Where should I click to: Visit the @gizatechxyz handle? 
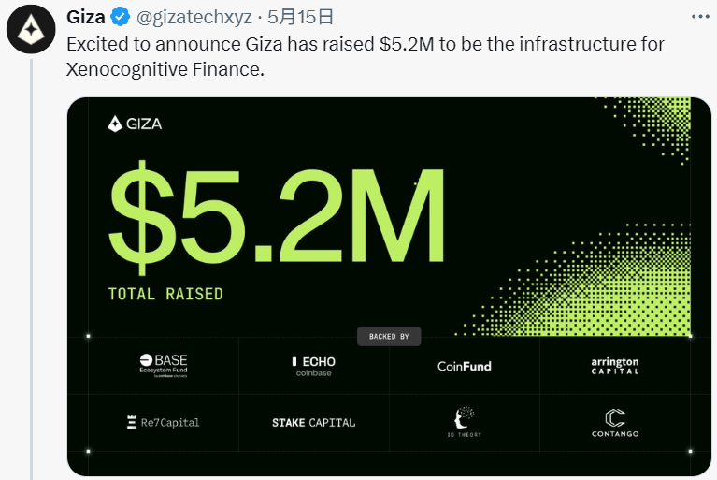coord(195,17)
